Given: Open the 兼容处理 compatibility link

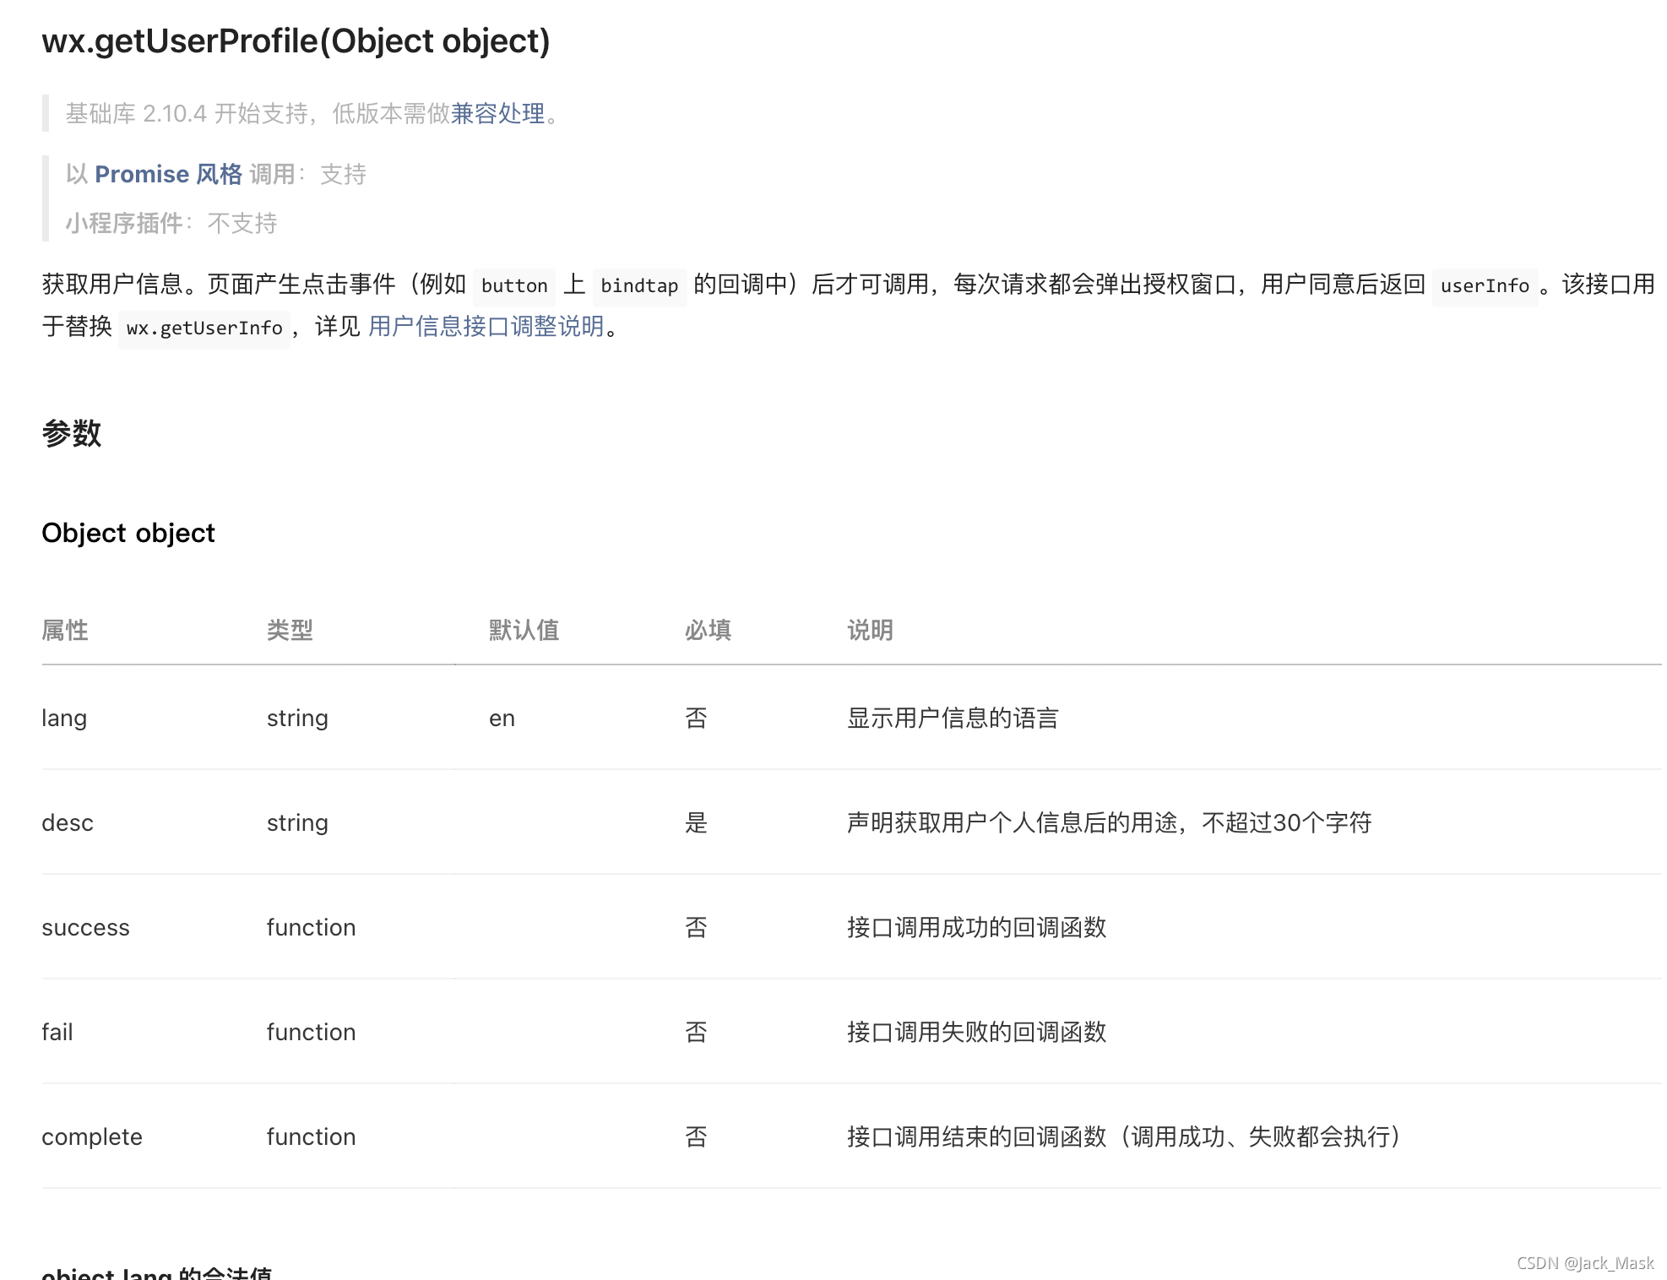Looking at the screenshot, I should point(498,113).
